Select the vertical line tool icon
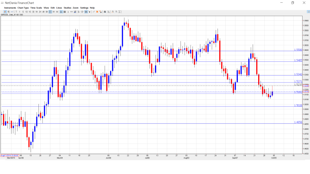This screenshot has height=174, width=310. 68,12
